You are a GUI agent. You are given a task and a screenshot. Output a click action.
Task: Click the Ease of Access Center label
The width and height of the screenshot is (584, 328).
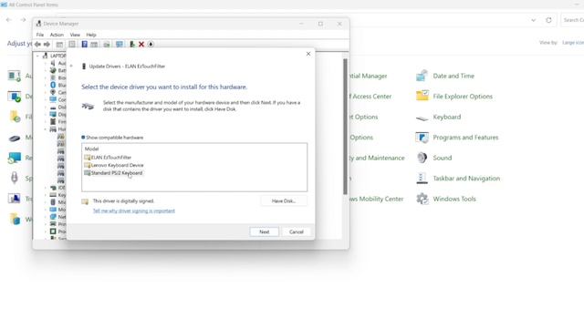point(370,97)
